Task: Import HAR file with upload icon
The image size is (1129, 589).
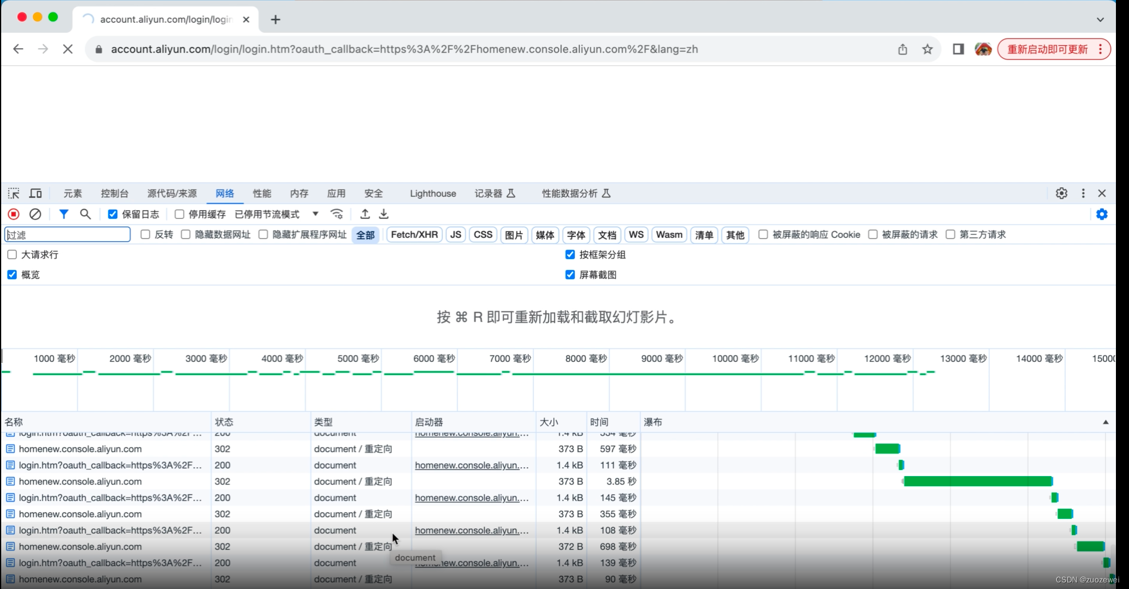Action: (365, 214)
